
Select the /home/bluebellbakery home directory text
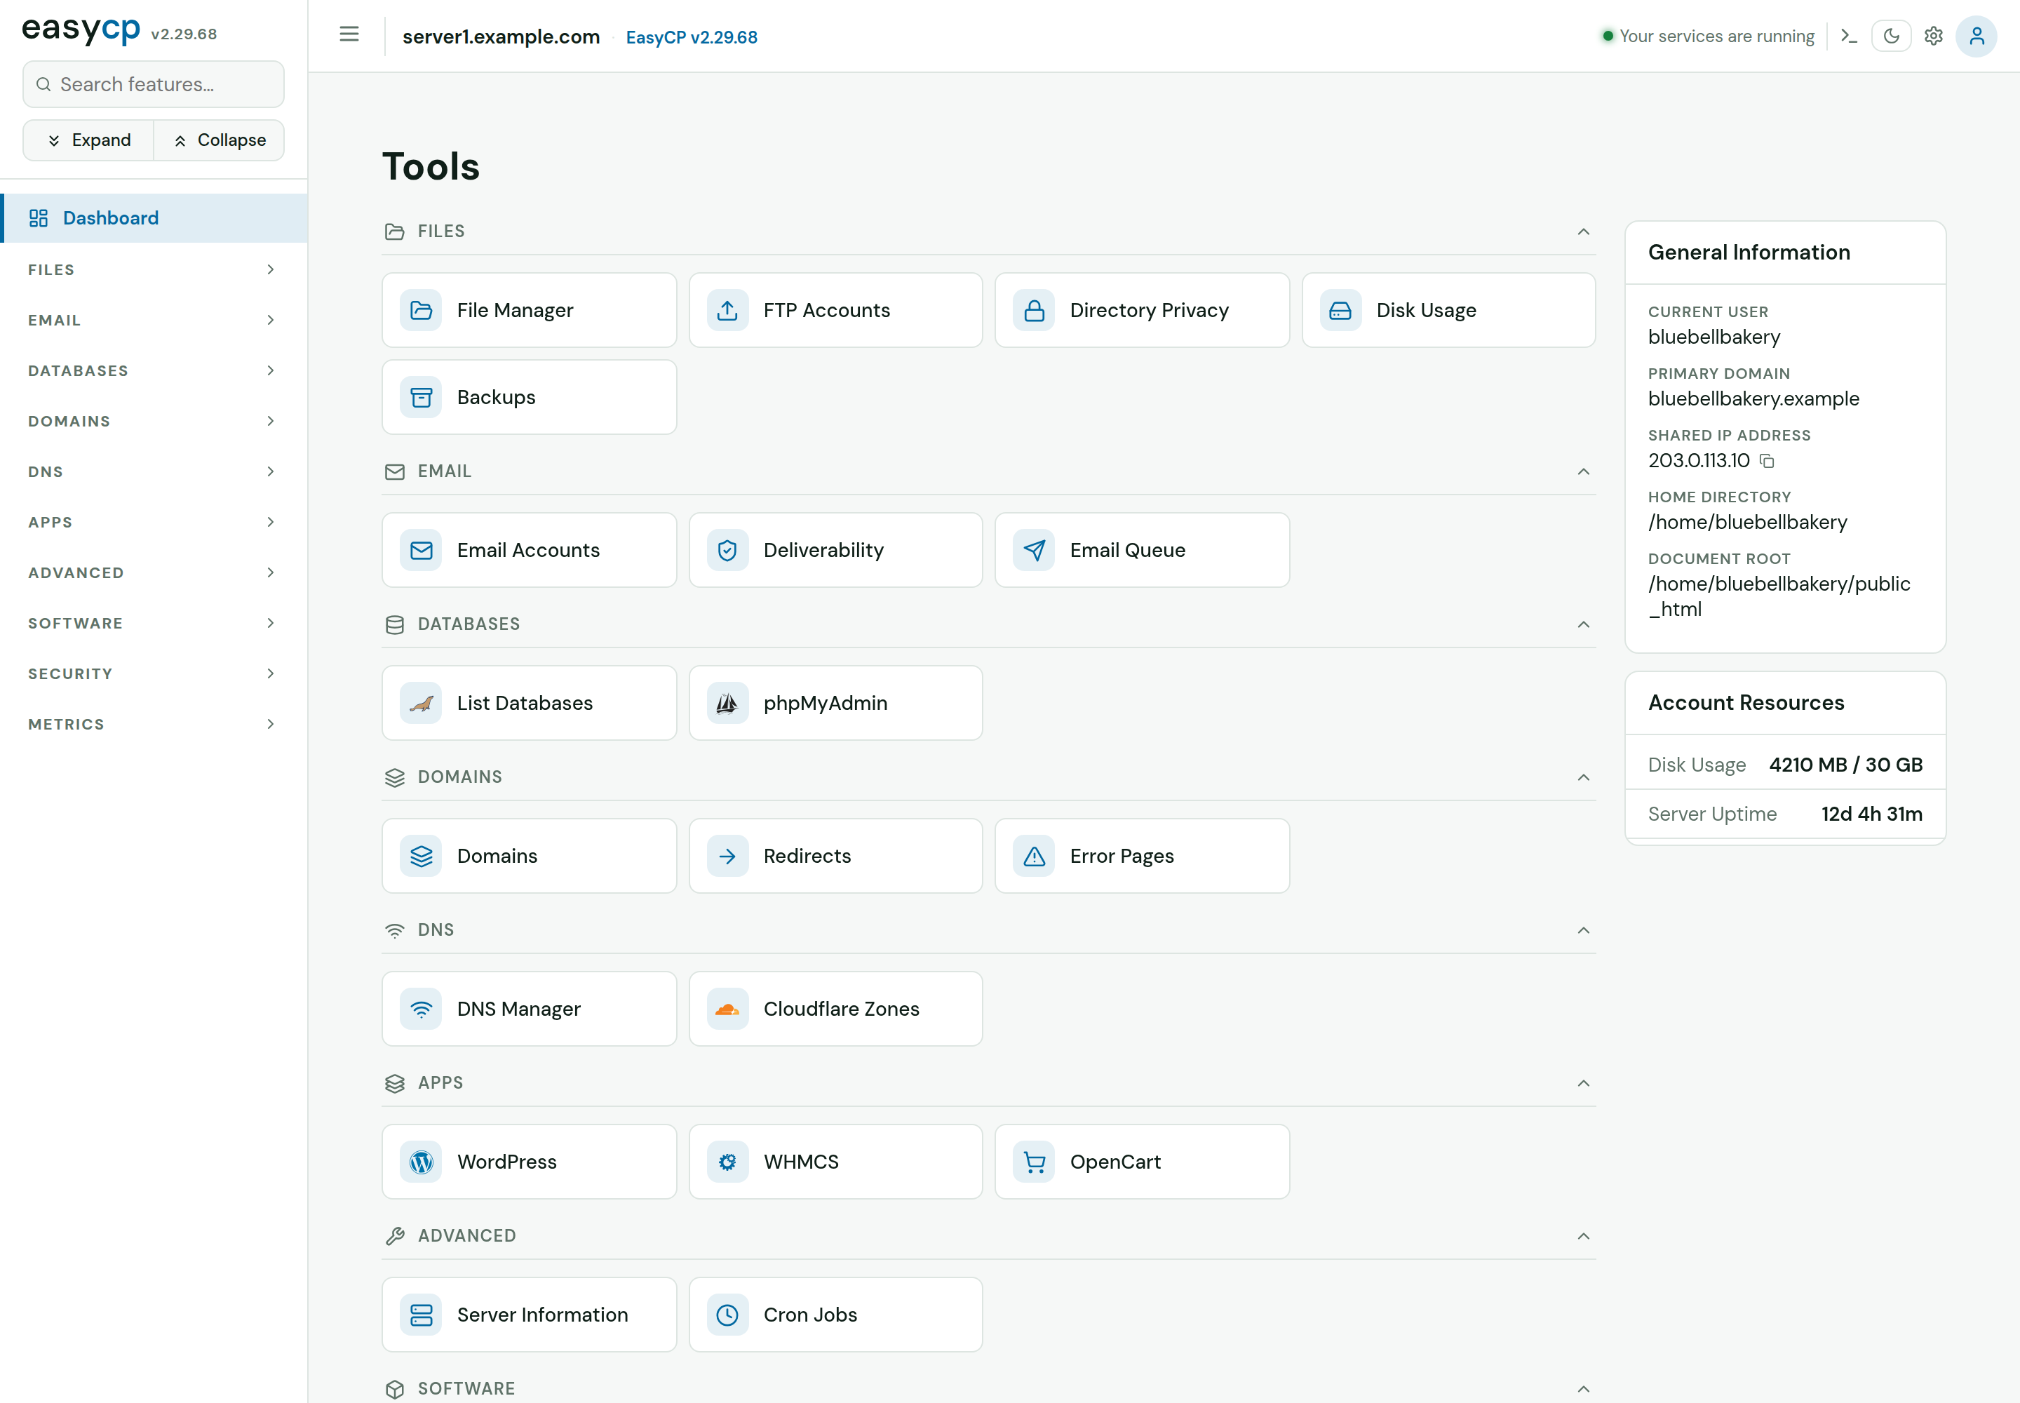(x=1746, y=522)
